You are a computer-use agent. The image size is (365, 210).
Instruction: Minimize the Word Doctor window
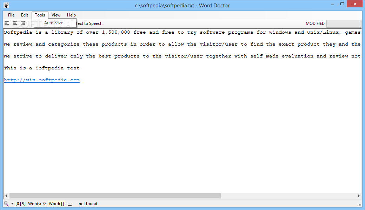click(333, 5)
